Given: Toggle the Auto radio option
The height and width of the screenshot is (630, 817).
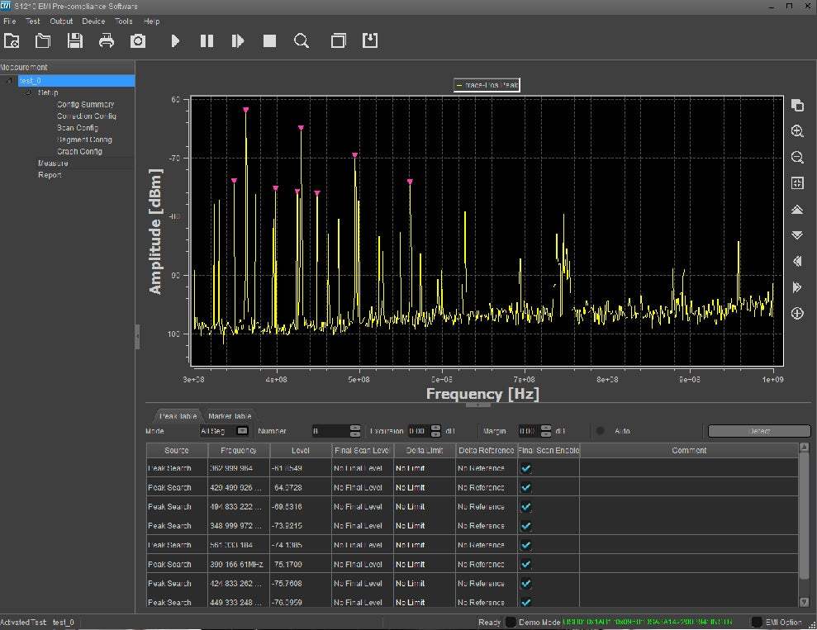Looking at the screenshot, I should coord(601,431).
